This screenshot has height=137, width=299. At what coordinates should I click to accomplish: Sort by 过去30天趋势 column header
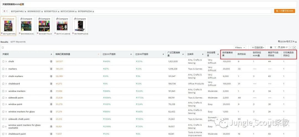point(116,54)
